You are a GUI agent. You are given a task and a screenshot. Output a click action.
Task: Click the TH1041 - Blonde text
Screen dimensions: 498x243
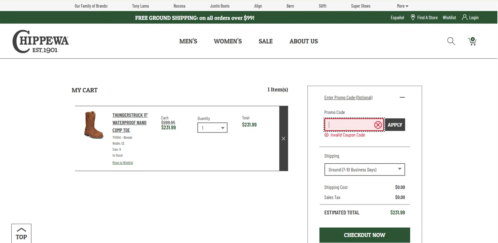tap(122, 137)
